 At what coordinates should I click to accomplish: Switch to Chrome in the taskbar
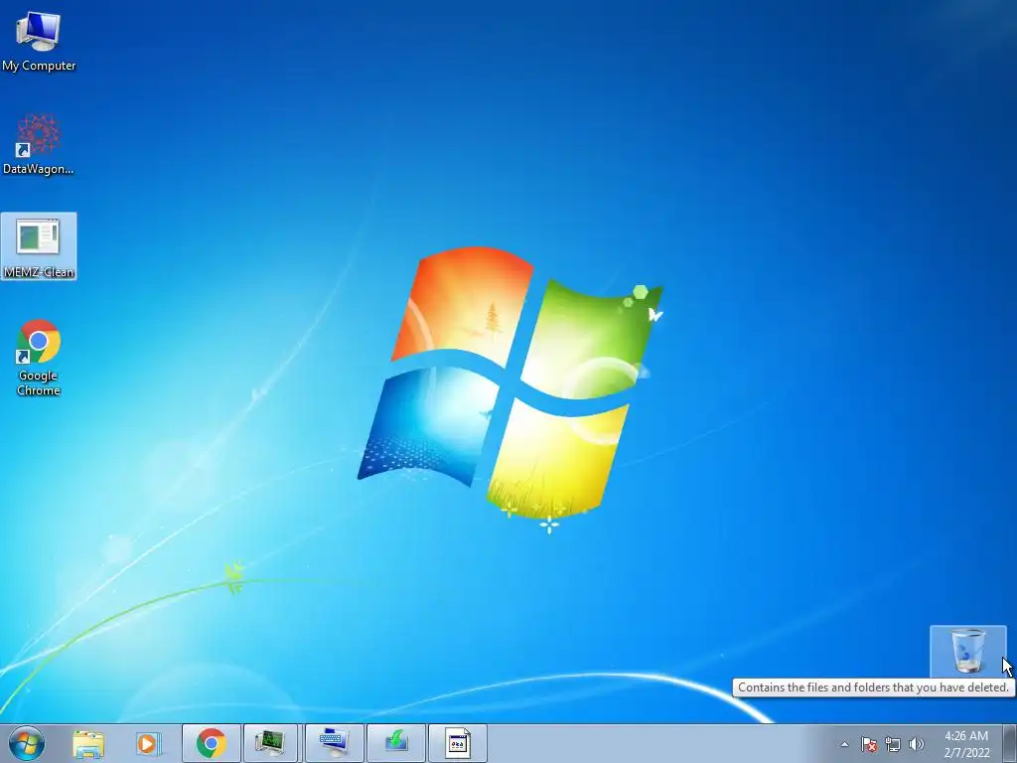point(212,743)
